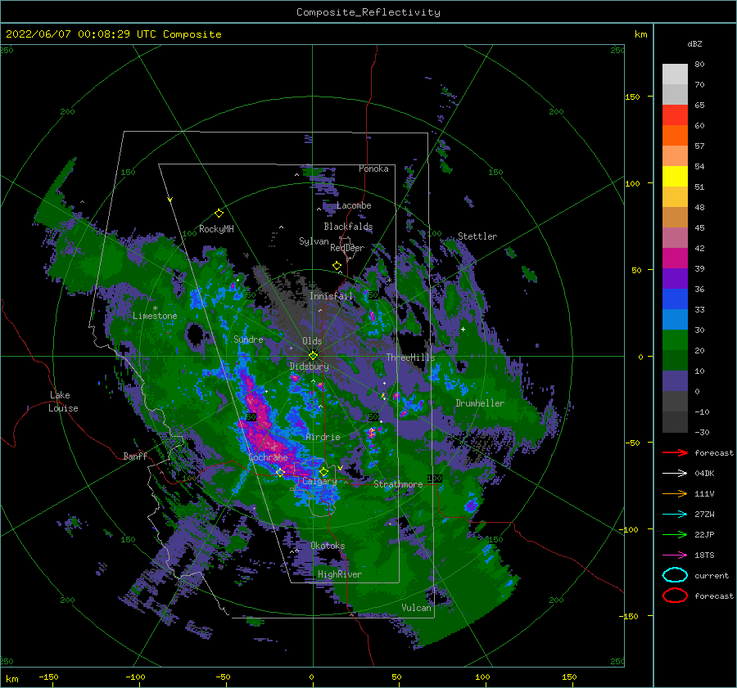This screenshot has width=737, height=688.
Task: Click the Okotoks label
Action: [328, 546]
